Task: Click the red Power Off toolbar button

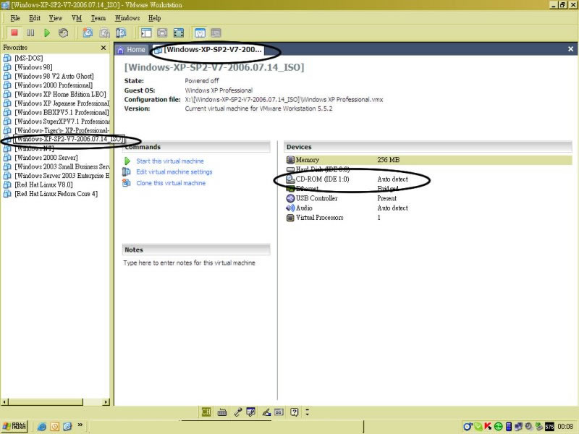Action: [x=14, y=33]
